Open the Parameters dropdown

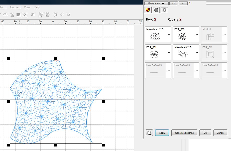coord(156,4)
